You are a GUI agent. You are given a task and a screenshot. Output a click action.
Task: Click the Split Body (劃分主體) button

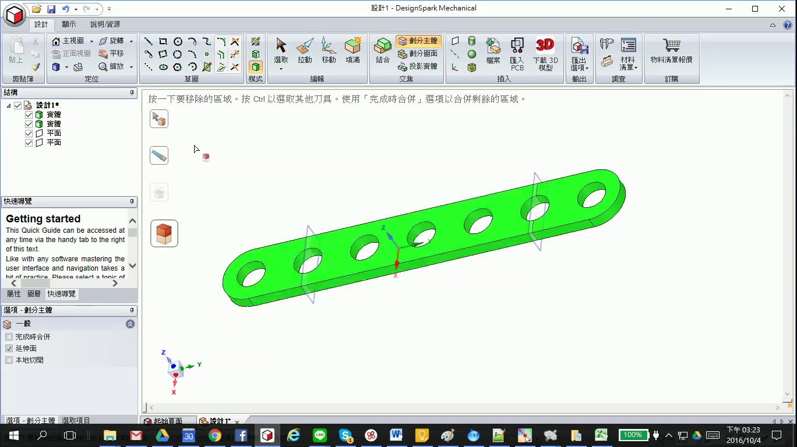pyautogui.click(x=418, y=41)
